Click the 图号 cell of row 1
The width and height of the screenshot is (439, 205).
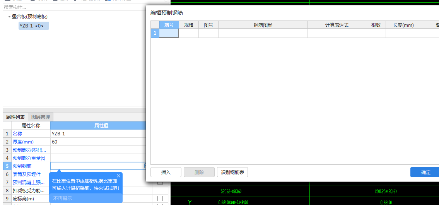[208, 33]
